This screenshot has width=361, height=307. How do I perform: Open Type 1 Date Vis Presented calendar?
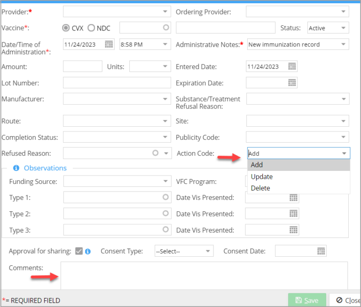293,198
